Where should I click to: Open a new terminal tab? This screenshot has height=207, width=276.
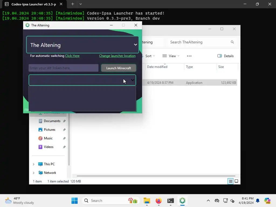tap(73, 4)
